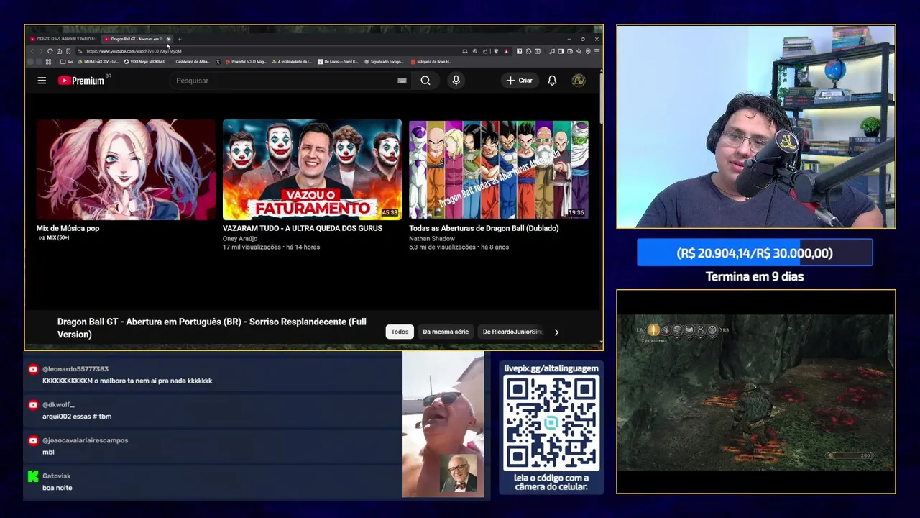
Task: Click the R$ 20.904,14 donation goal bar
Action: click(x=755, y=253)
